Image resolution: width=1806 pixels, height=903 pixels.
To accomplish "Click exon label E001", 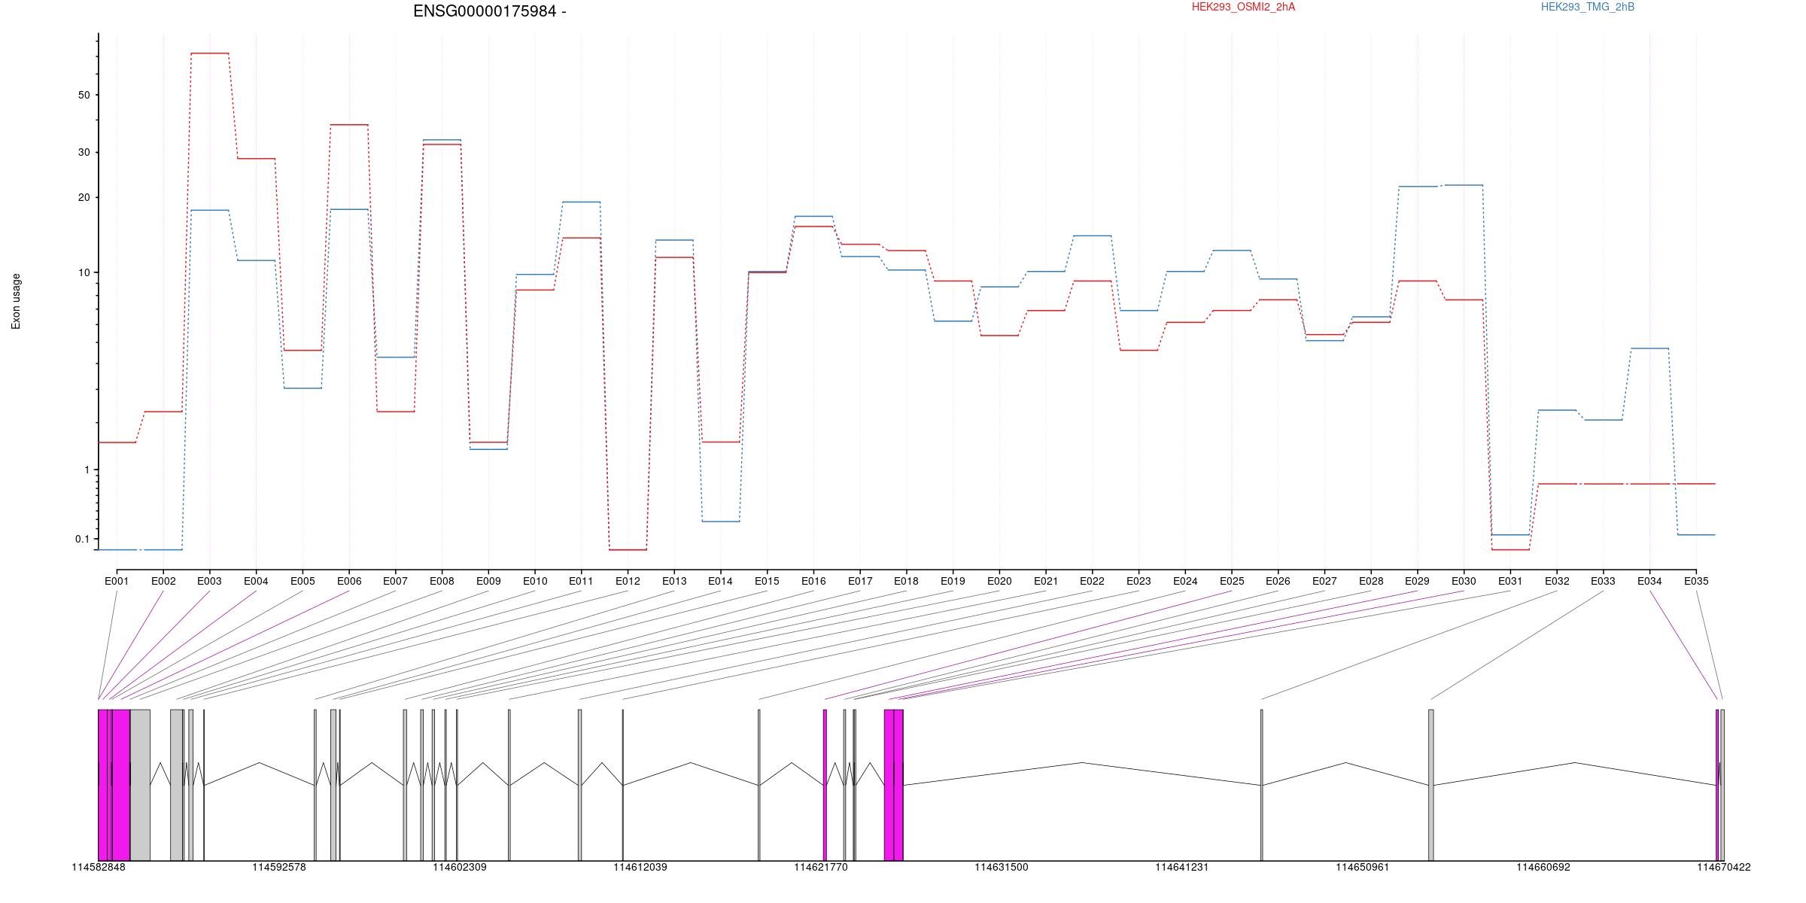I will (117, 581).
